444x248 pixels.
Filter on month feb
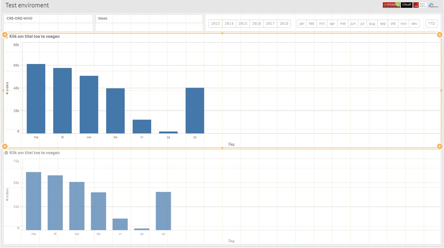click(x=312, y=24)
